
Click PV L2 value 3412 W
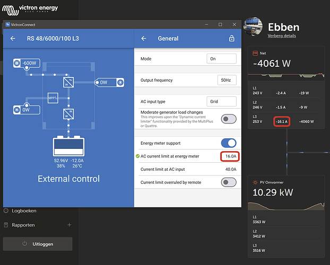[259, 236]
